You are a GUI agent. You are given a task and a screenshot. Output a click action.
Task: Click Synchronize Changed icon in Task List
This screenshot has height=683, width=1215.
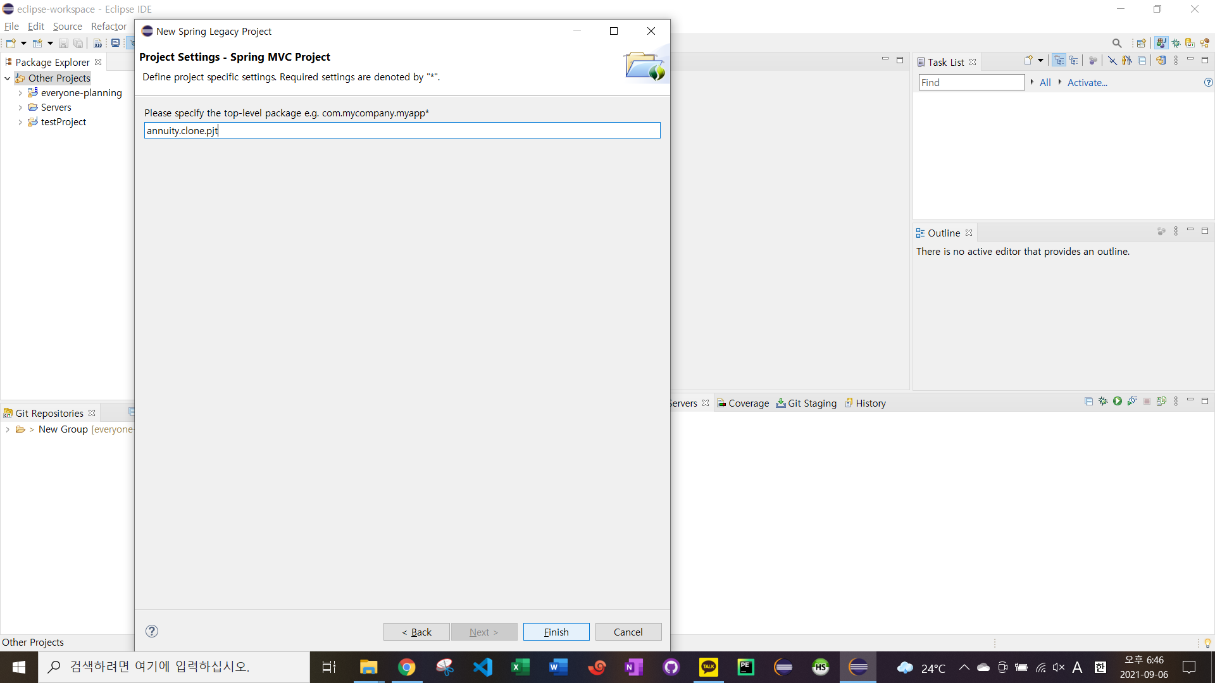(1161, 61)
